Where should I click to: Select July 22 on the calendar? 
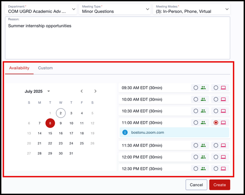(x=50, y=143)
